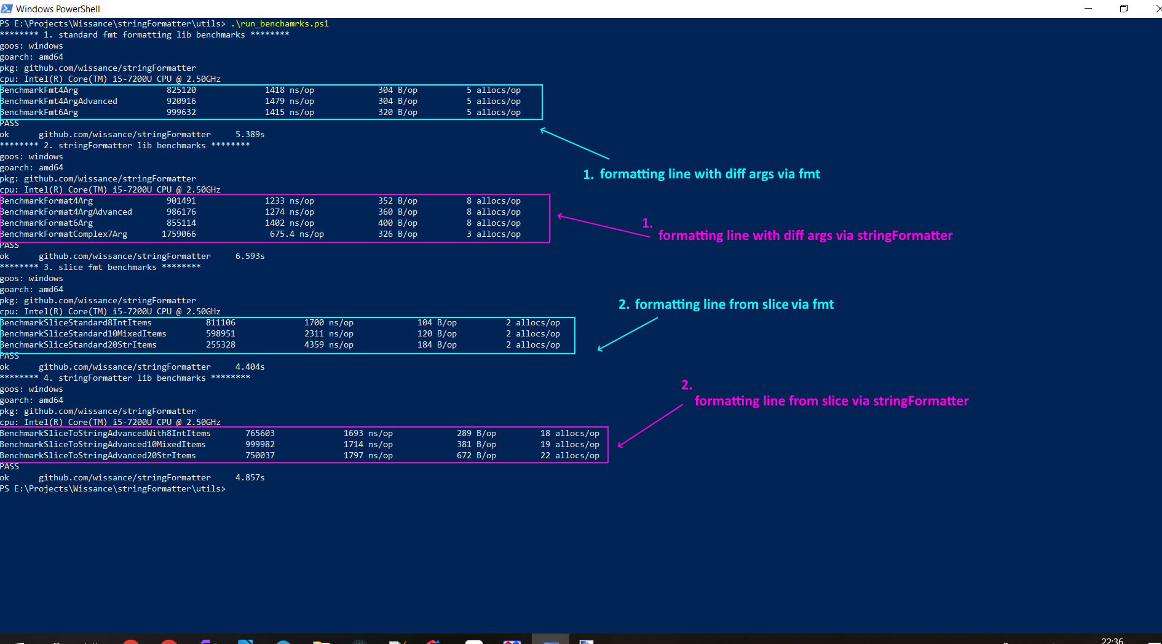Click the 352 B/op value

(398, 201)
